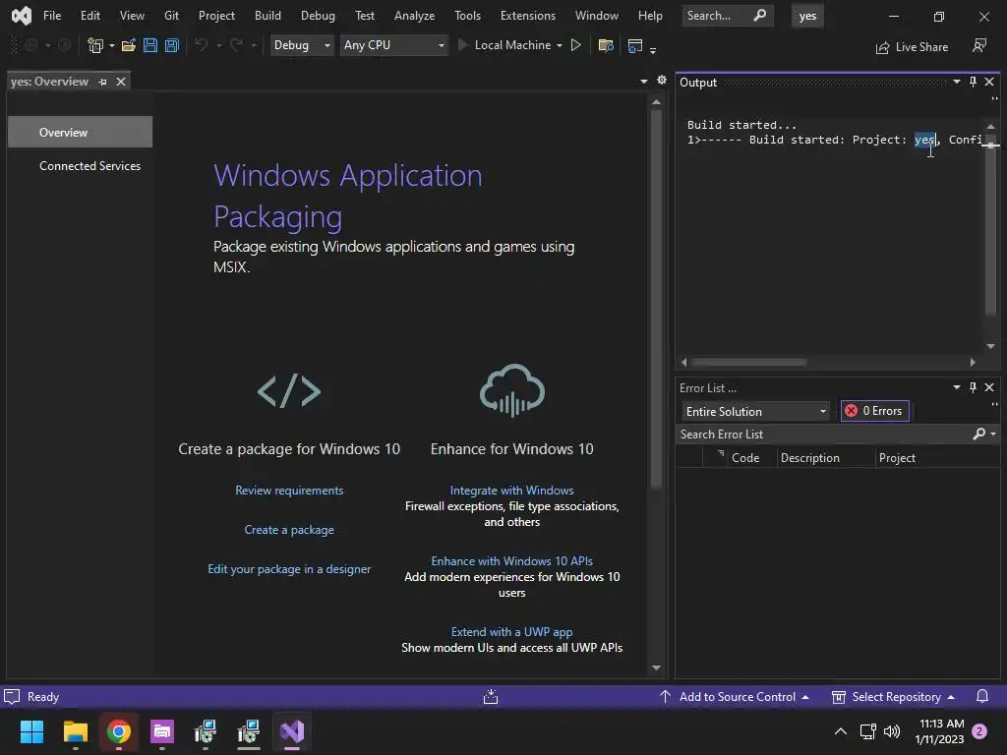Open File Explorer from taskbar
This screenshot has height=755, width=1007.
[x=75, y=731]
